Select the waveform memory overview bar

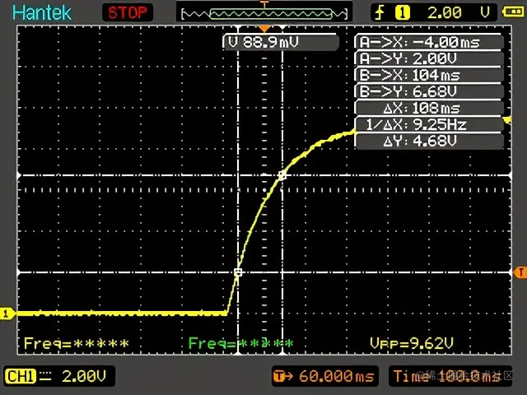[x=264, y=13]
